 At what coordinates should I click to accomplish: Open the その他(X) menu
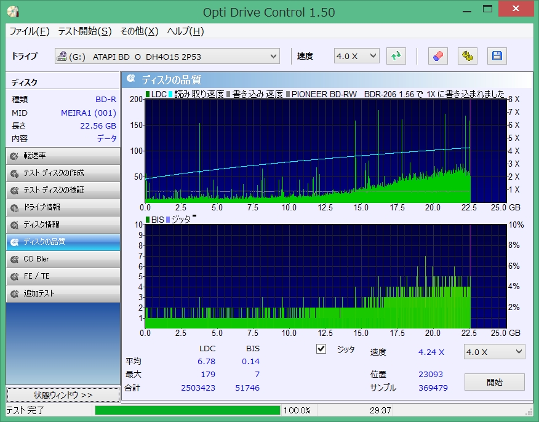pyautogui.click(x=139, y=31)
